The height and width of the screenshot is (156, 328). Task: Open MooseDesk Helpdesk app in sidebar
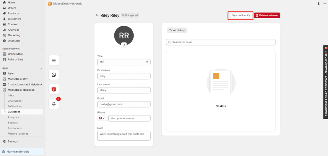point(21,90)
